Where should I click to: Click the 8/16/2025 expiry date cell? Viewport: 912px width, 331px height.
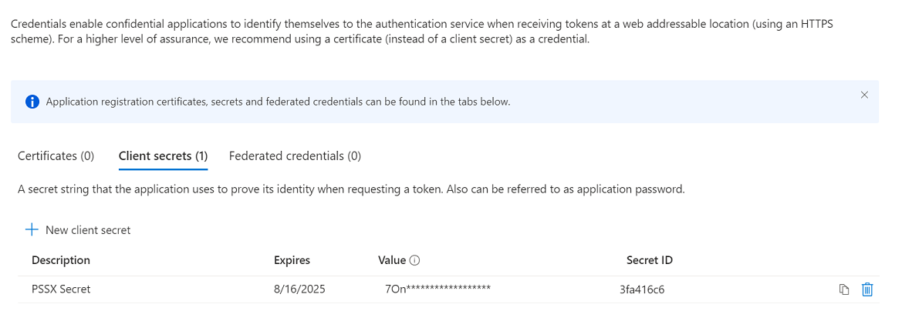click(x=299, y=289)
